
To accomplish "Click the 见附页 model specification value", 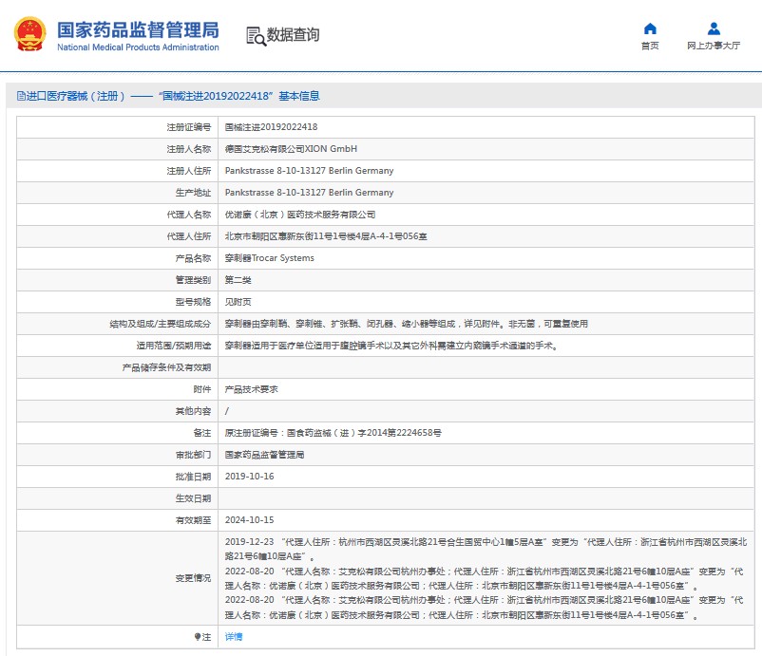I will (x=238, y=302).
